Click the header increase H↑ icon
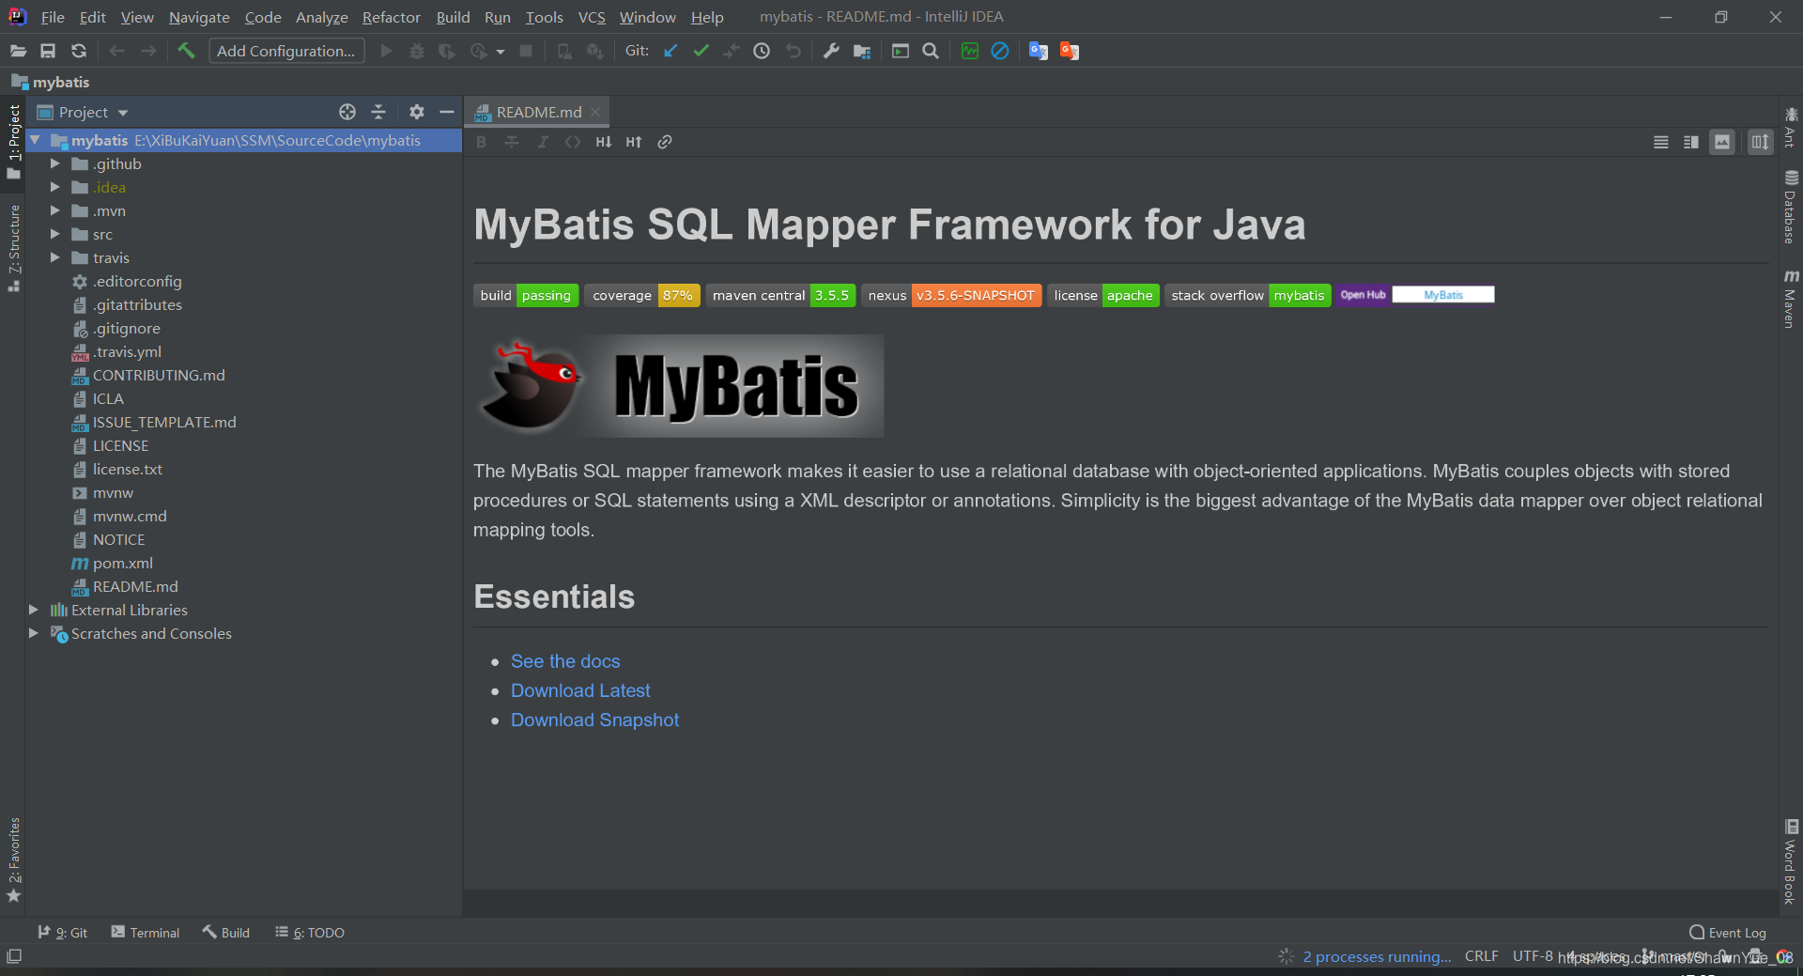The image size is (1803, 976). 634,142
